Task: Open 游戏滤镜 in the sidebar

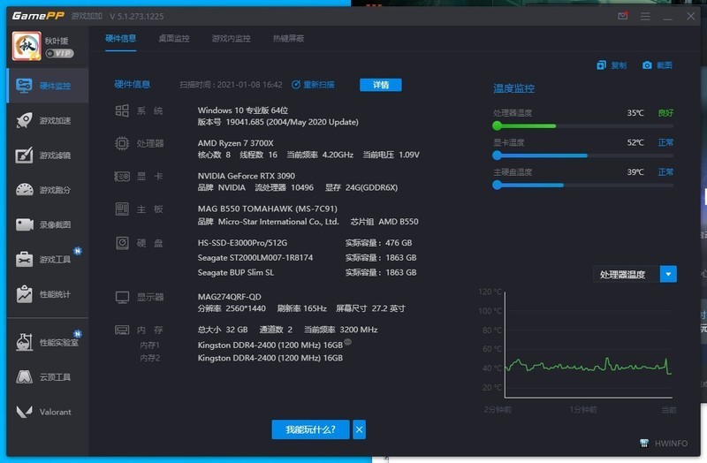Action: point(48,156)
